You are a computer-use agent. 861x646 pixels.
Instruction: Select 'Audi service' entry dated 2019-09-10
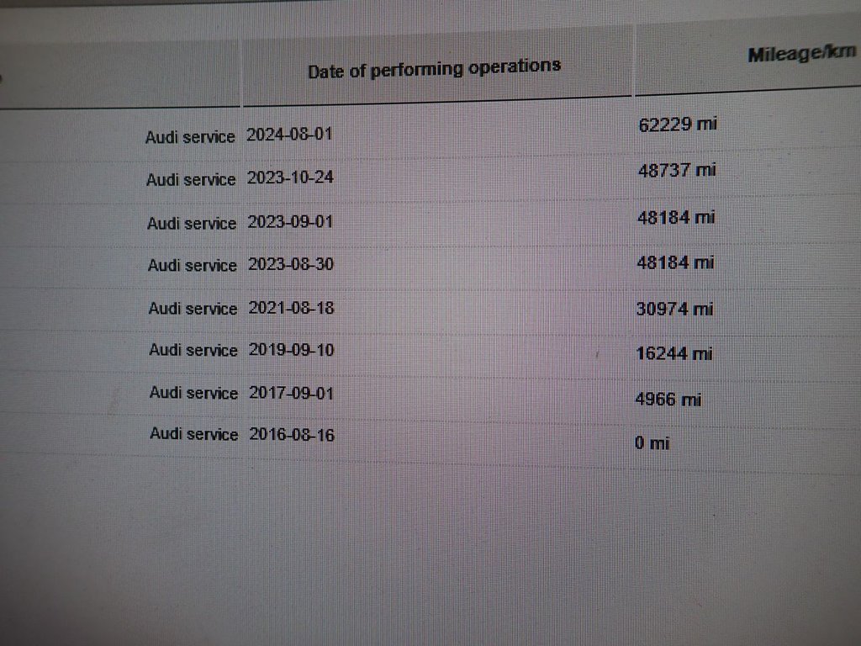tap(193, 350)
